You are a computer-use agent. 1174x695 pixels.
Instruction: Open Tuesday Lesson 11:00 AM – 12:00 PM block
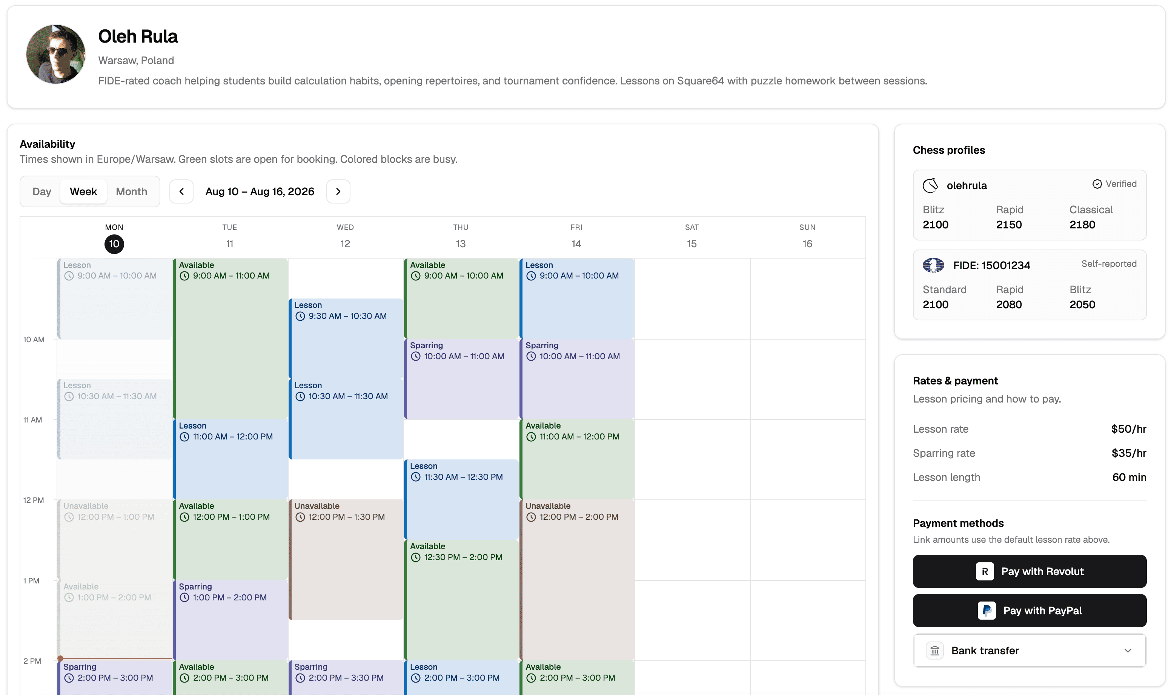point(230,459)
